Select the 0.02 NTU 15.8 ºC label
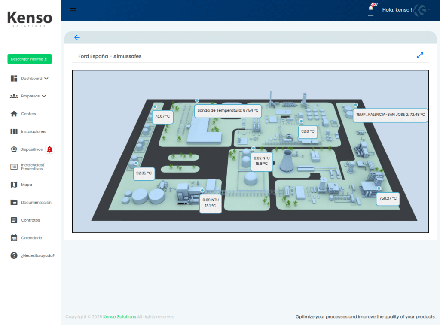This screenshot has height=325, width=440. click(262, 161)
